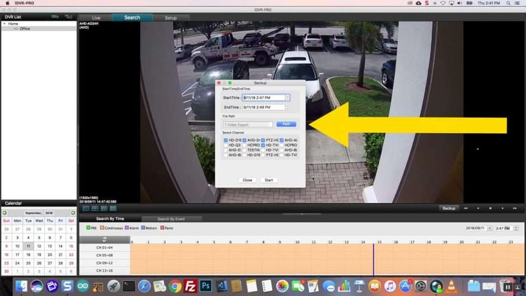Open the 2018/09/11 date dropdown

[x=490, y=228]
